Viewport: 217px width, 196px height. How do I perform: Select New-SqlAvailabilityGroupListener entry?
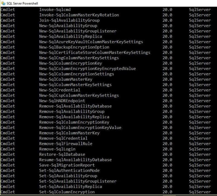(78, 31)
